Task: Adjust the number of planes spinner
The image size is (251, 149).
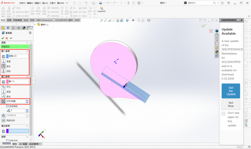Action: (x=27, y=111)
